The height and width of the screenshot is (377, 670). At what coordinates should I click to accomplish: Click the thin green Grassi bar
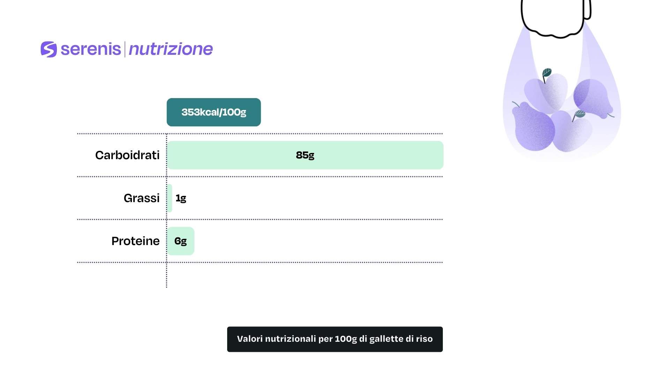tap(170, 198)
